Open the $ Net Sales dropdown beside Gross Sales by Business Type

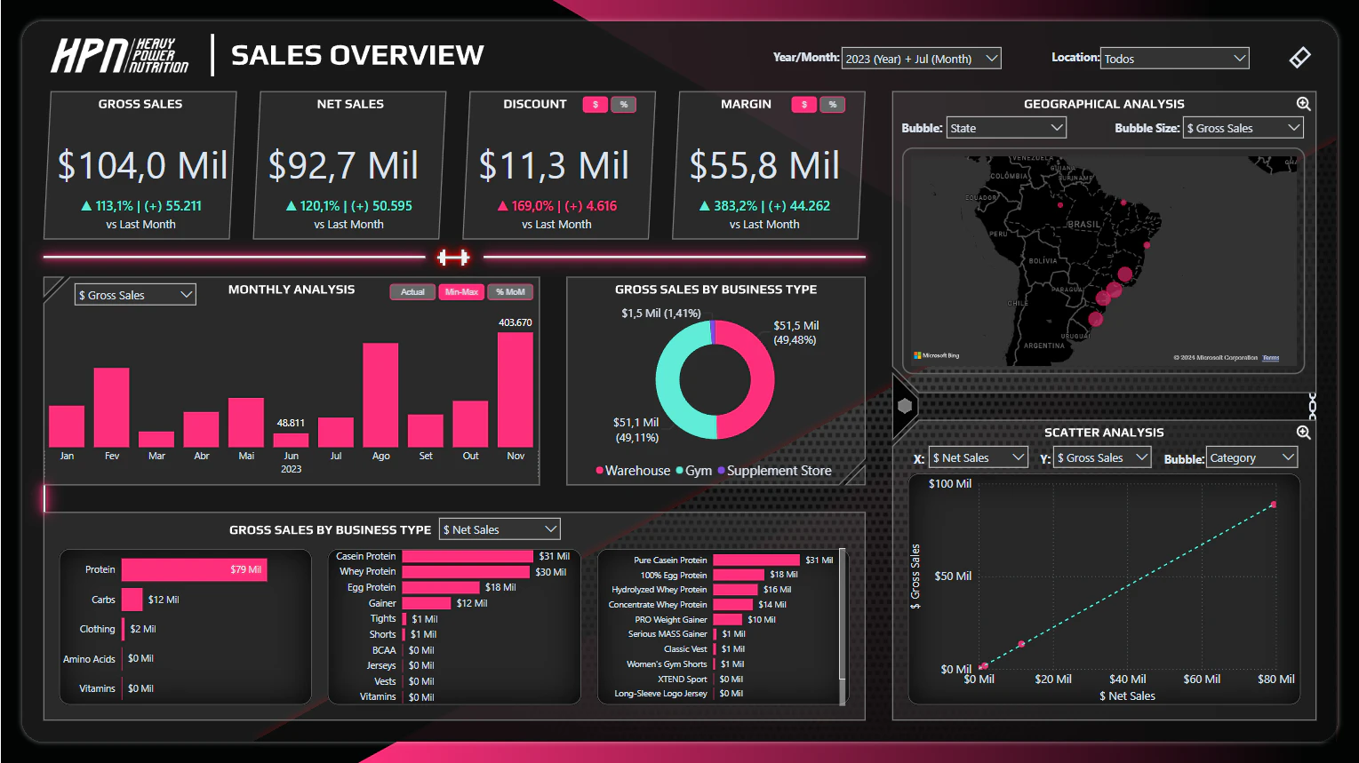[500, 529]
